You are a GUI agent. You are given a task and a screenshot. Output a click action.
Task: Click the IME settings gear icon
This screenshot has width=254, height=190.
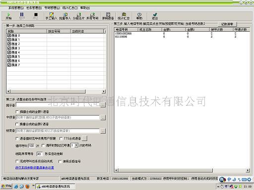pyautogui.click(x=249, y=180)
